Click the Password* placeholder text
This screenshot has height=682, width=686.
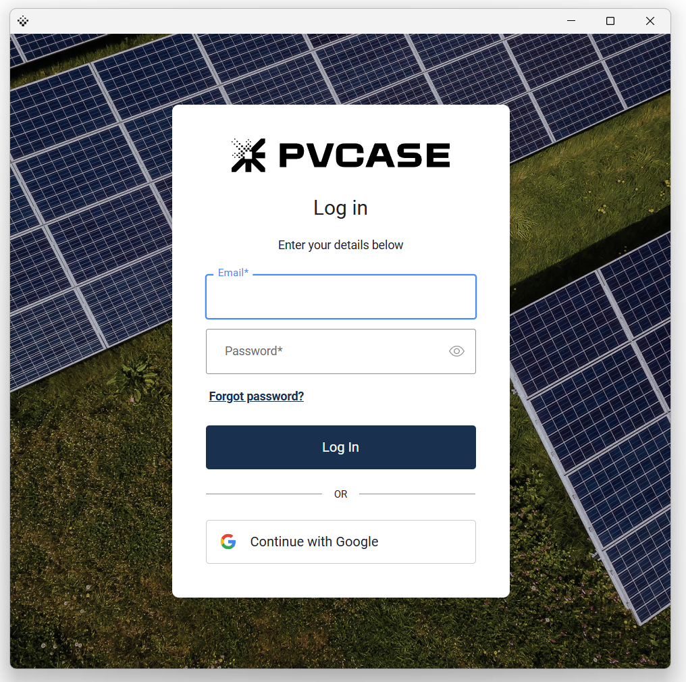[x=254, y=351]
